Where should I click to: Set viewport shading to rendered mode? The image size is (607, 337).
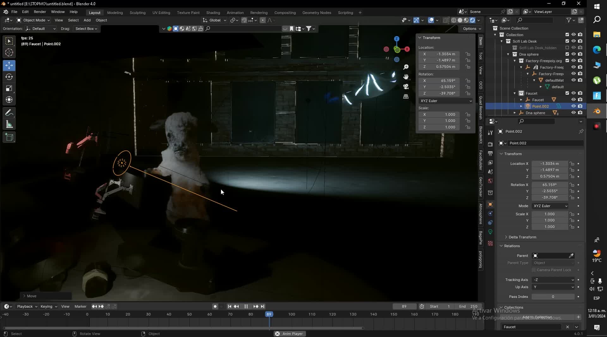pos(472,20)
